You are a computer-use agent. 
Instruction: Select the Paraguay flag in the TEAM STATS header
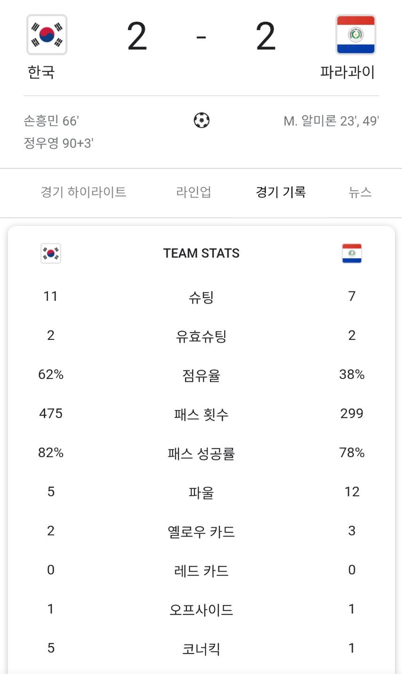(x=352, y=253)
